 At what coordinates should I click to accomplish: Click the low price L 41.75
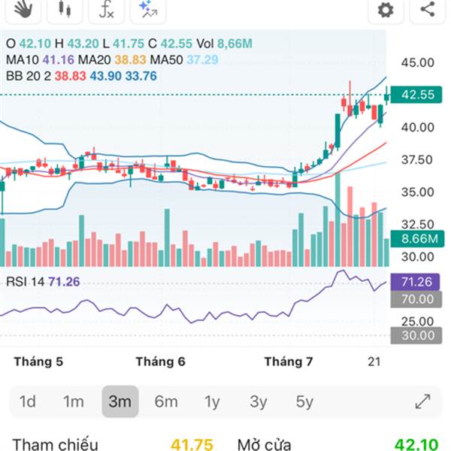[x=123, y=44]
